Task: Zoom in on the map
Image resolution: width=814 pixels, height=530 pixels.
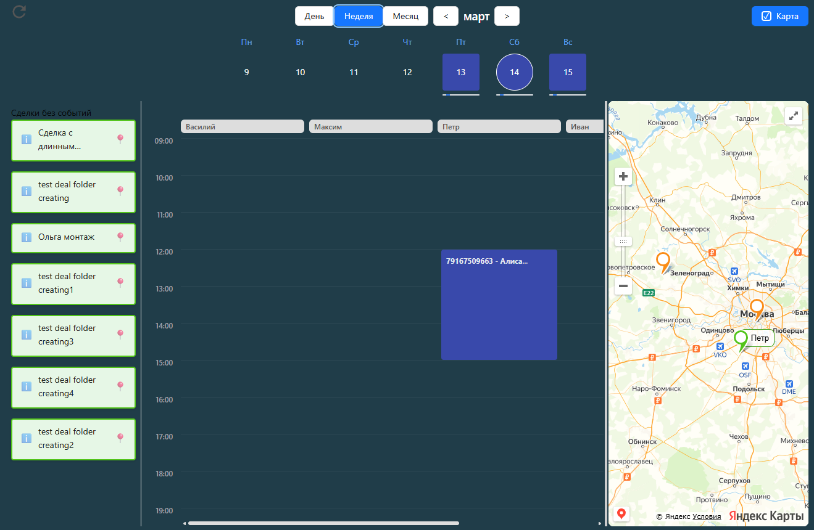Action: (623, 177)
